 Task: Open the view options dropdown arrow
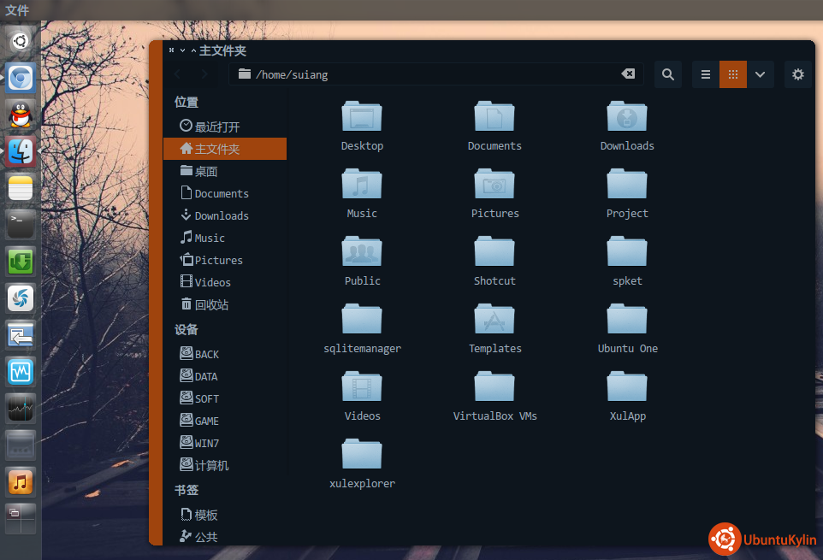click(760, 74)
